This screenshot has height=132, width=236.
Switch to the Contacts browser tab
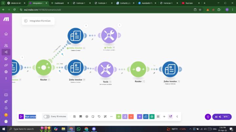(x=125, y=3)
